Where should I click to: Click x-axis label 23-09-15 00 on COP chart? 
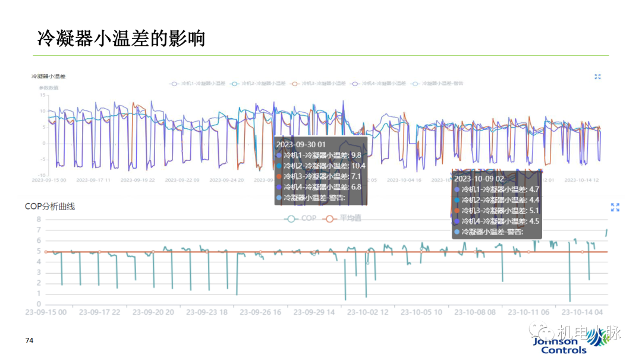(x=46, y=312)
